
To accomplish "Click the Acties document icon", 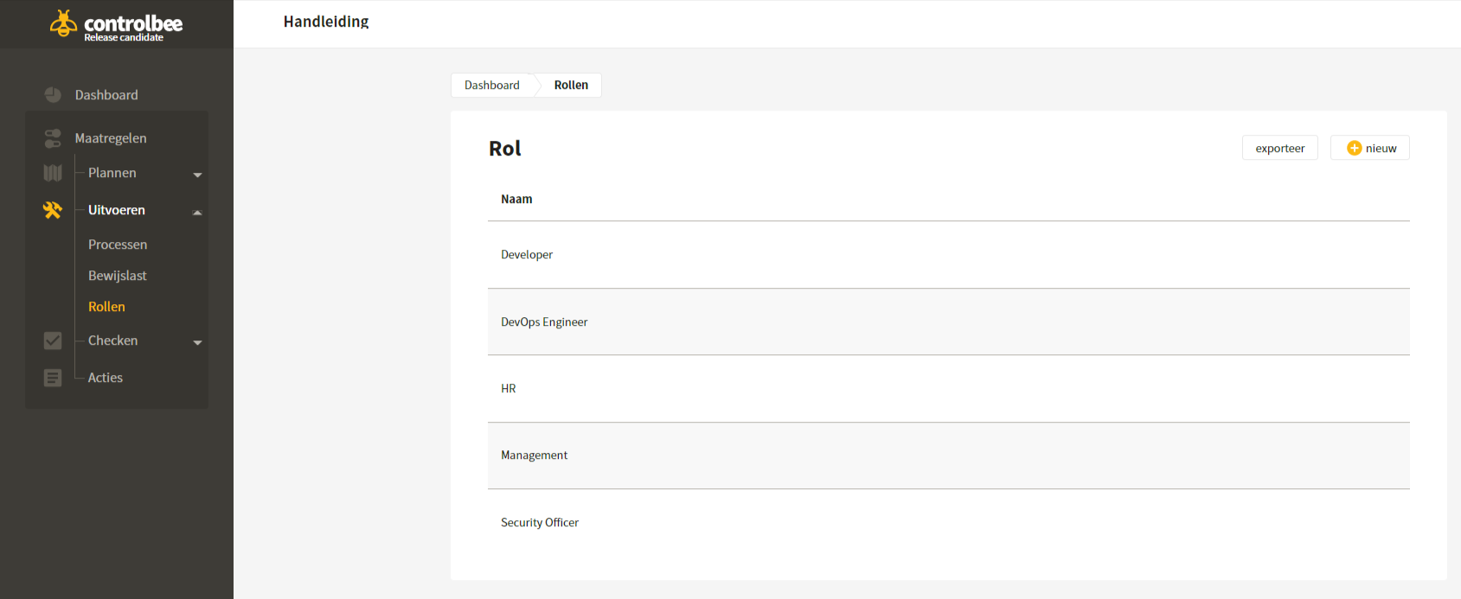I will pos(53,378).
